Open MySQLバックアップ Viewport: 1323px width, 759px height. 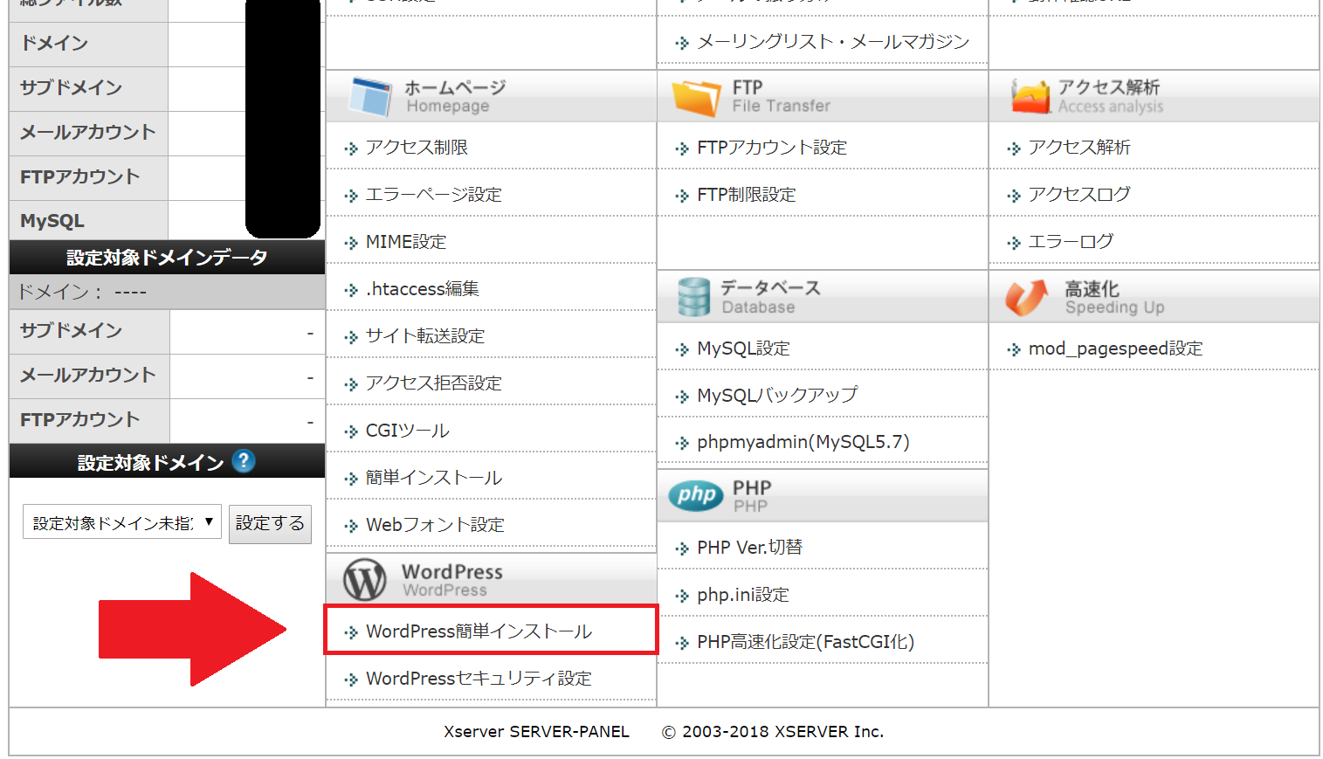tap(777, 395)
